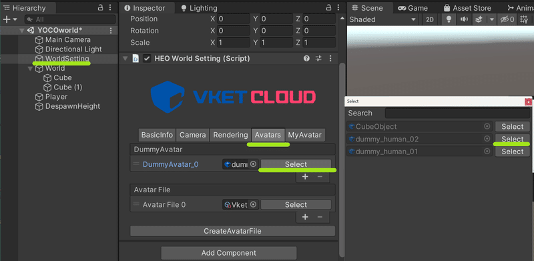Open the Avatars settings tab

[x=268, y=135]
